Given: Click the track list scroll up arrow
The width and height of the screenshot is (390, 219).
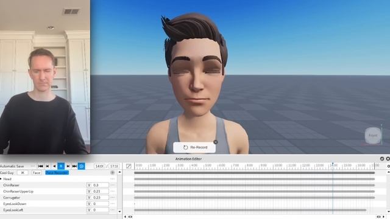Looking at the screenshot, I should (x=119, y=172).
